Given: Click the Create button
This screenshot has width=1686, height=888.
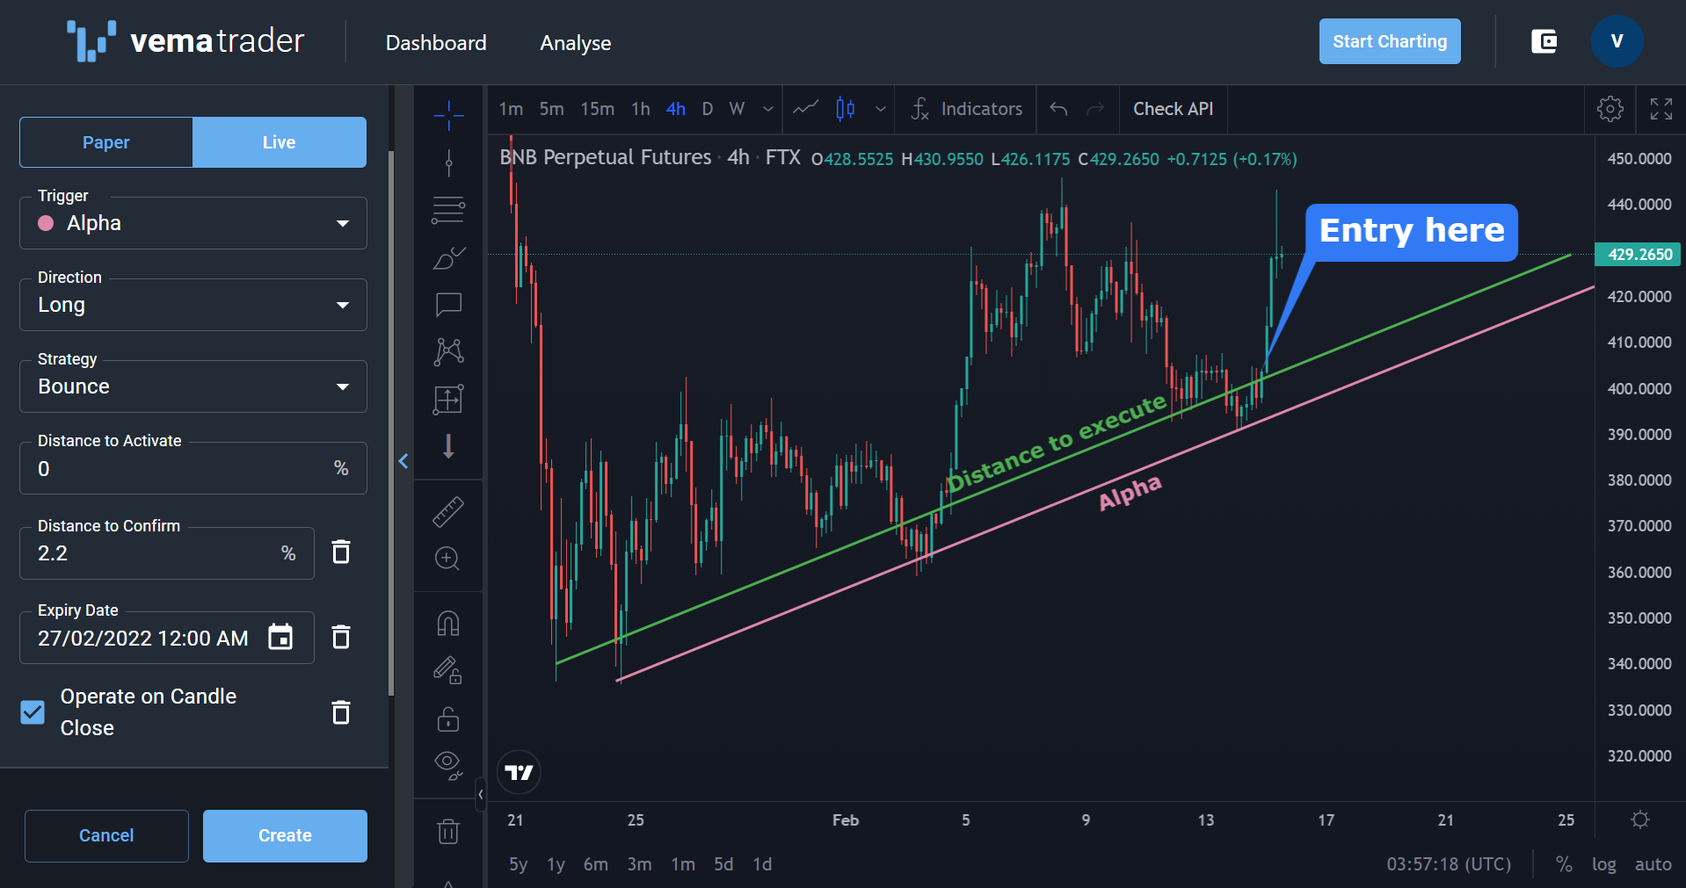Looking at the screenshot, I should coord(285,835).
